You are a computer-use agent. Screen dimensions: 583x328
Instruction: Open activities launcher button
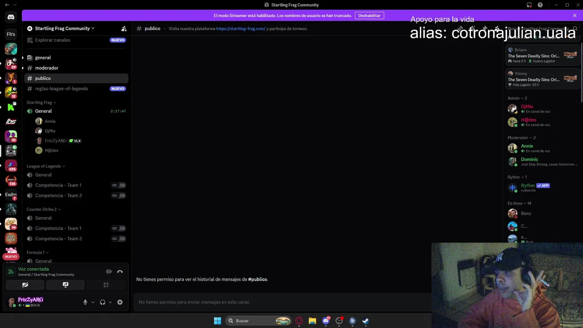(x=106, y=285)
